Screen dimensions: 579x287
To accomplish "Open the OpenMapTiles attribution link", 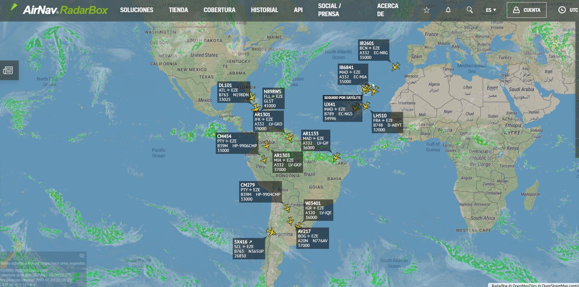I will (525, 285).
